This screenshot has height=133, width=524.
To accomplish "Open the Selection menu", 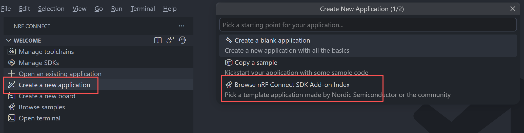I will [x=51, y=9].
